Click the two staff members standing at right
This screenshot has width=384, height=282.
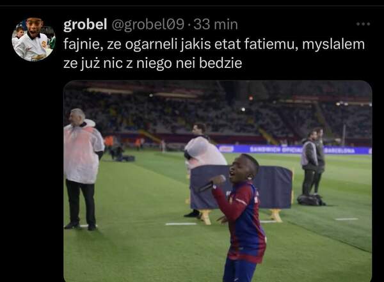coord(314,162)
